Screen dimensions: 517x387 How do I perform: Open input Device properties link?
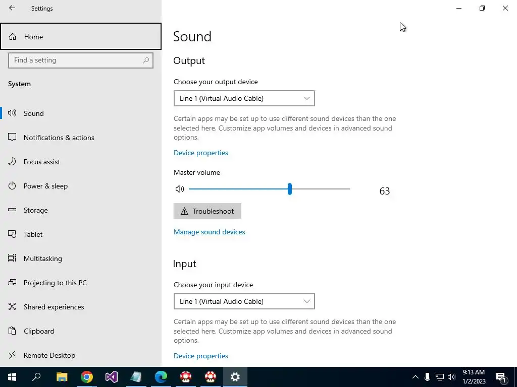[x=201, y=356]
